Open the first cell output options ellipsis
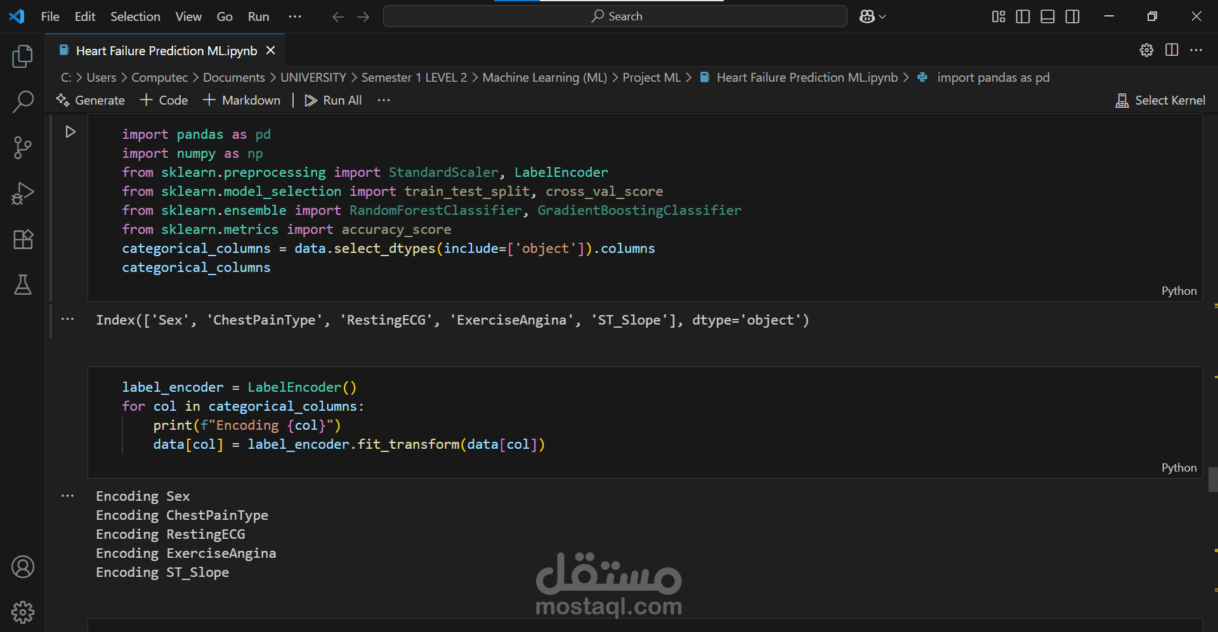 click(68, 319)
